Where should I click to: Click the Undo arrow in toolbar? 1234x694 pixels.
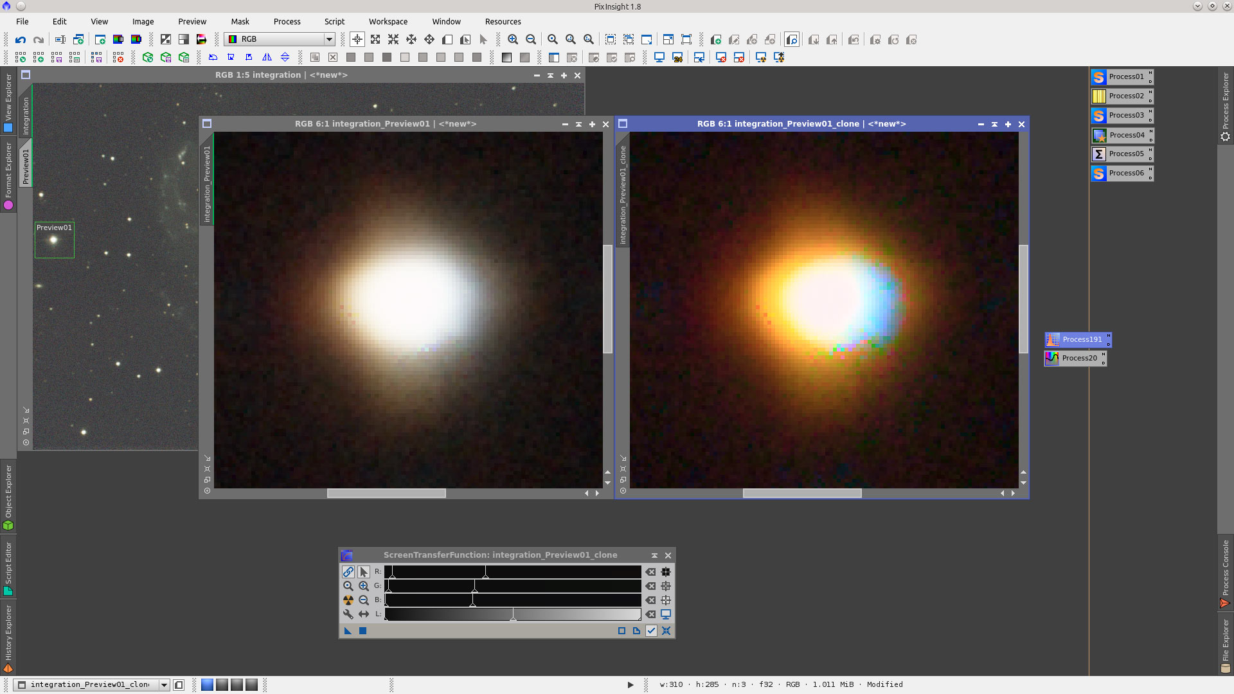(x=21, y=40)
